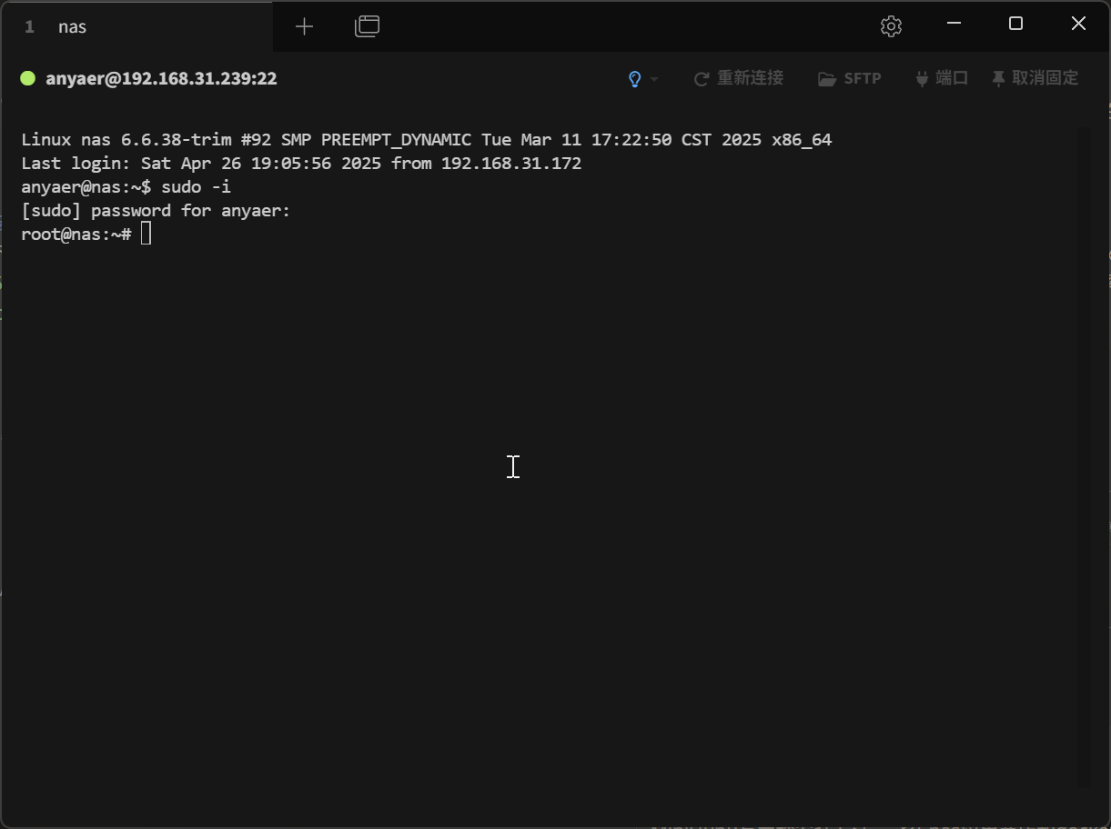Click the 'sudo -i' command line text
The image size is (1111, 829).
196,187
